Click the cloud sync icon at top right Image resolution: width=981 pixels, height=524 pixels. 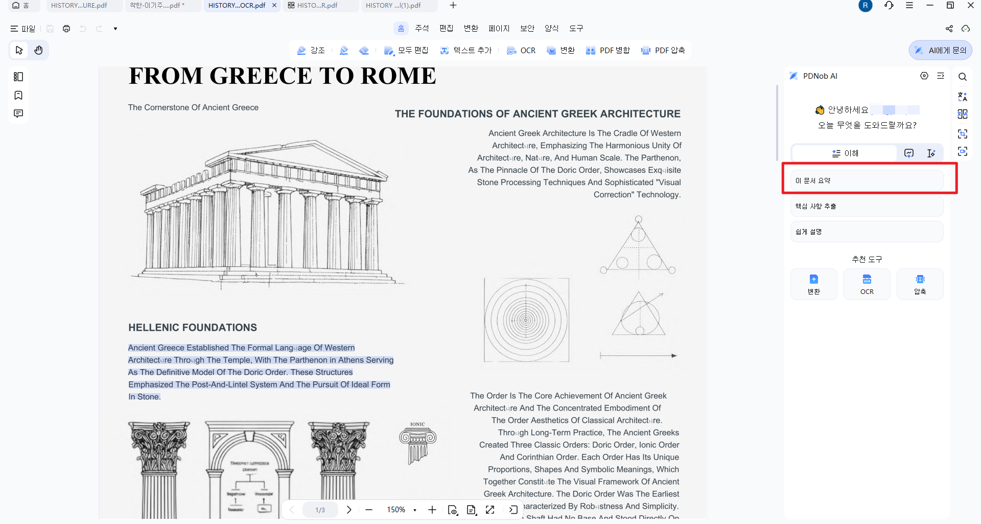[966, 29]
